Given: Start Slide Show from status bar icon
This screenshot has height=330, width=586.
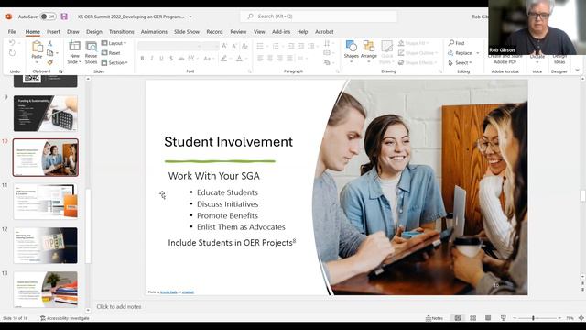Looking at the screenshot, I should click(504, 318).
